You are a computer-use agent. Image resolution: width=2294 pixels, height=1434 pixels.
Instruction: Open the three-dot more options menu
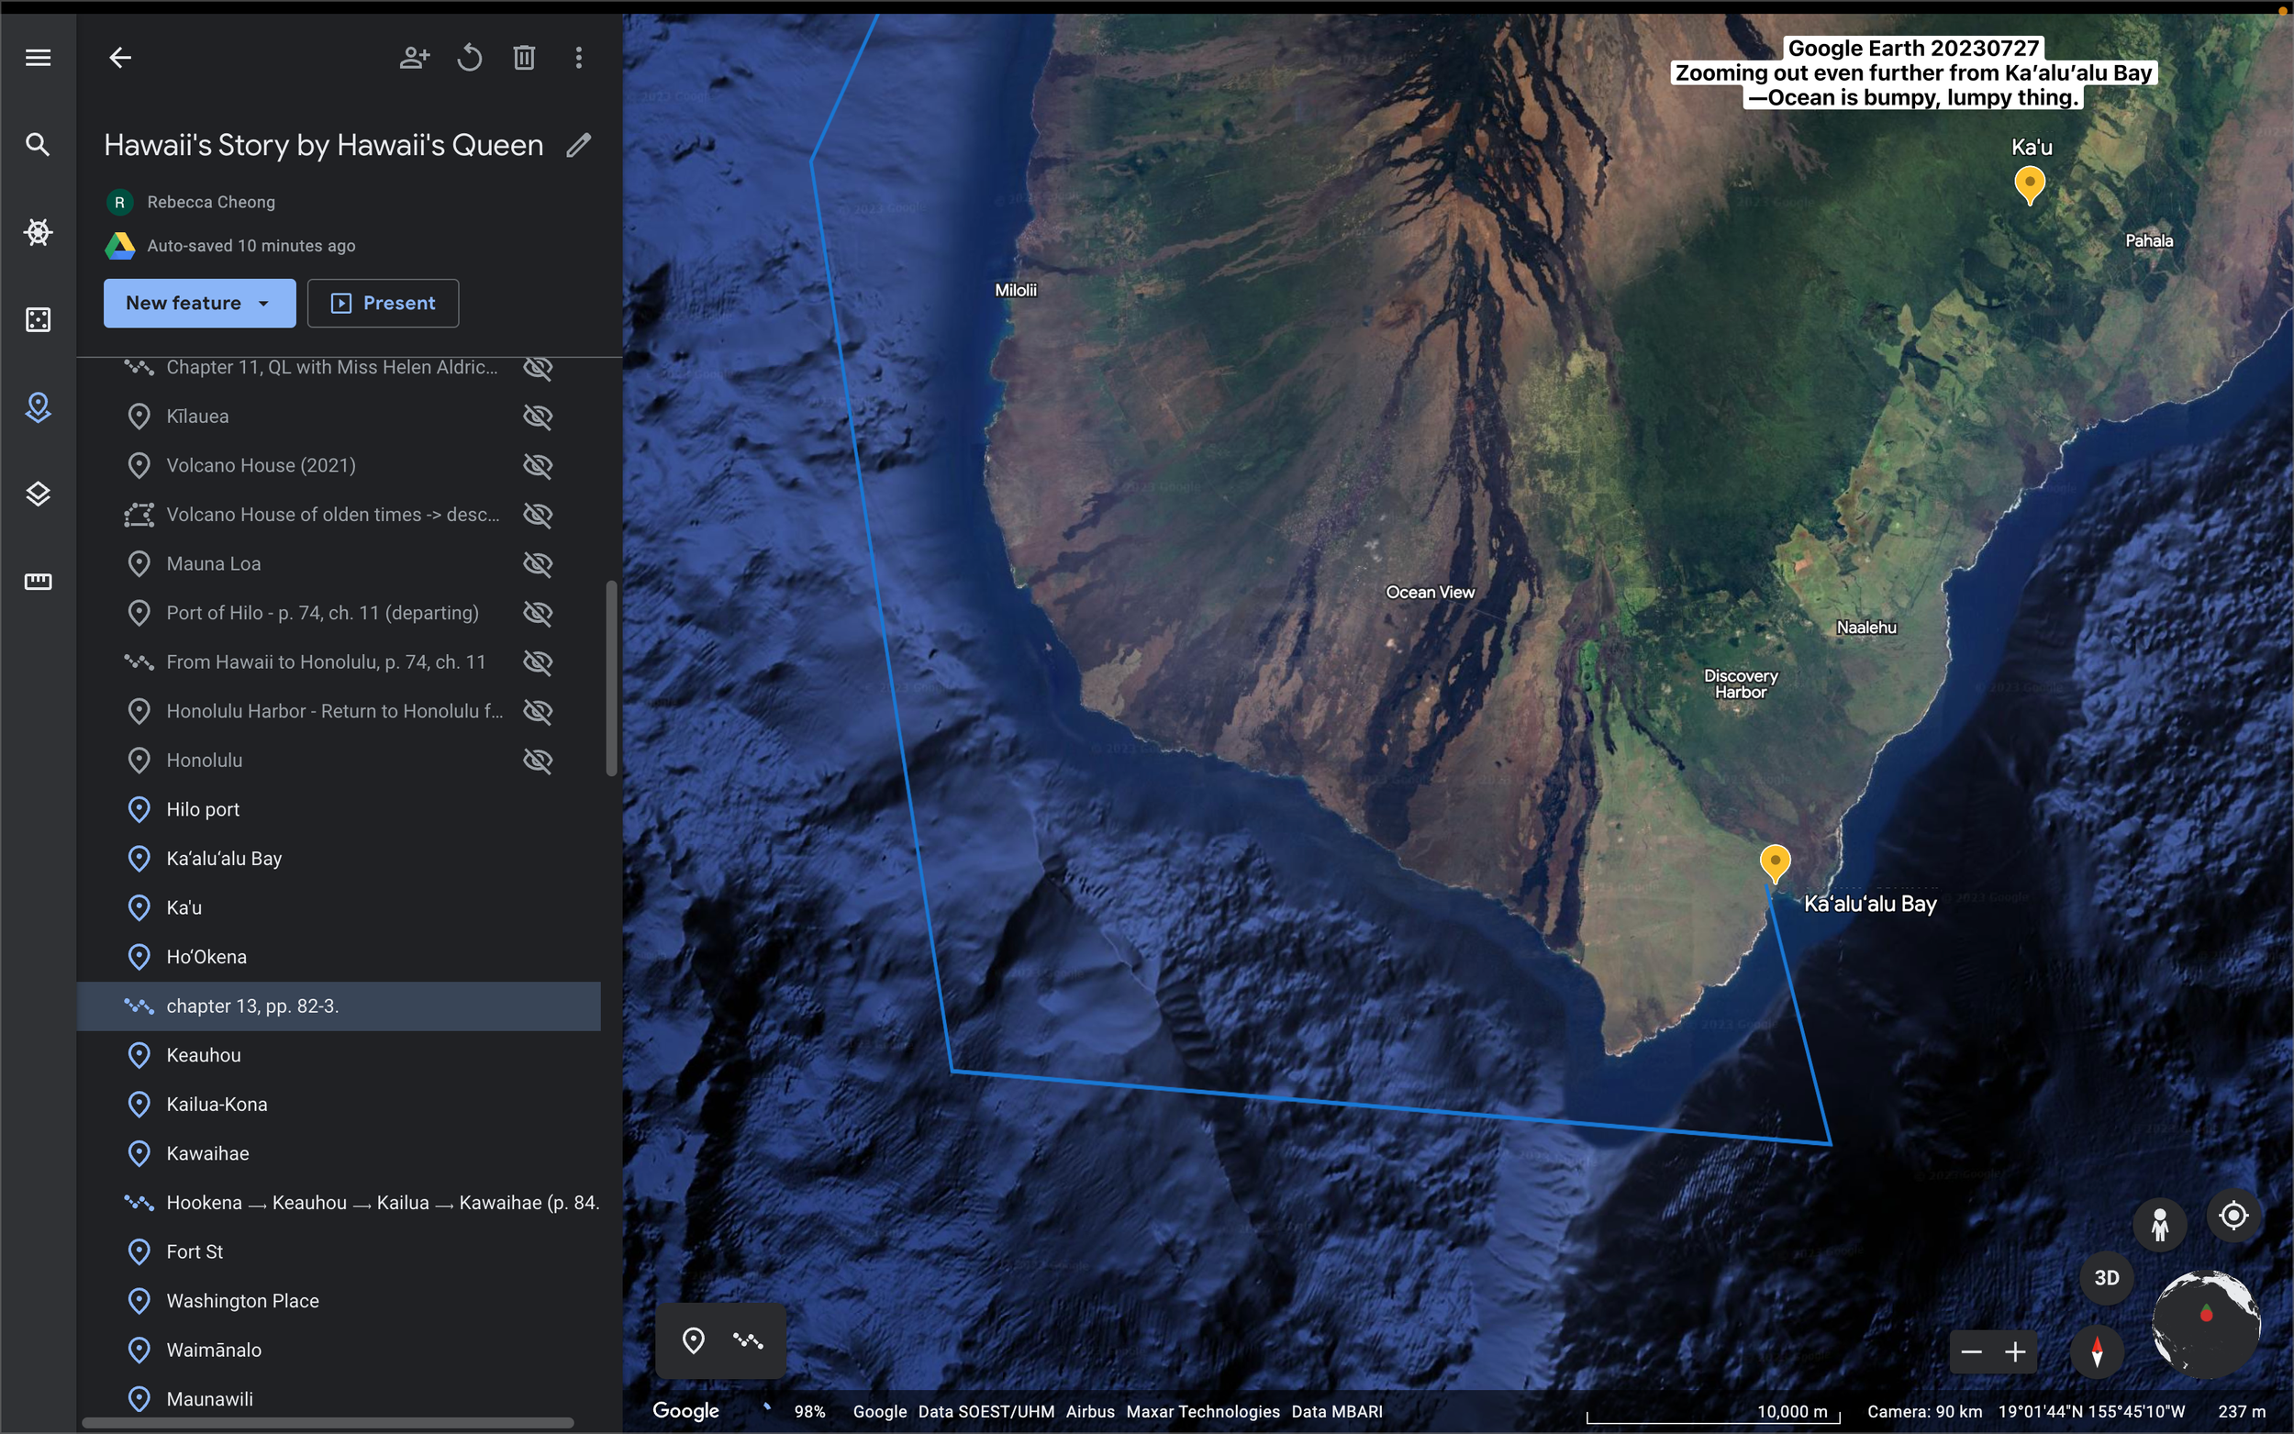coord(578,58)
